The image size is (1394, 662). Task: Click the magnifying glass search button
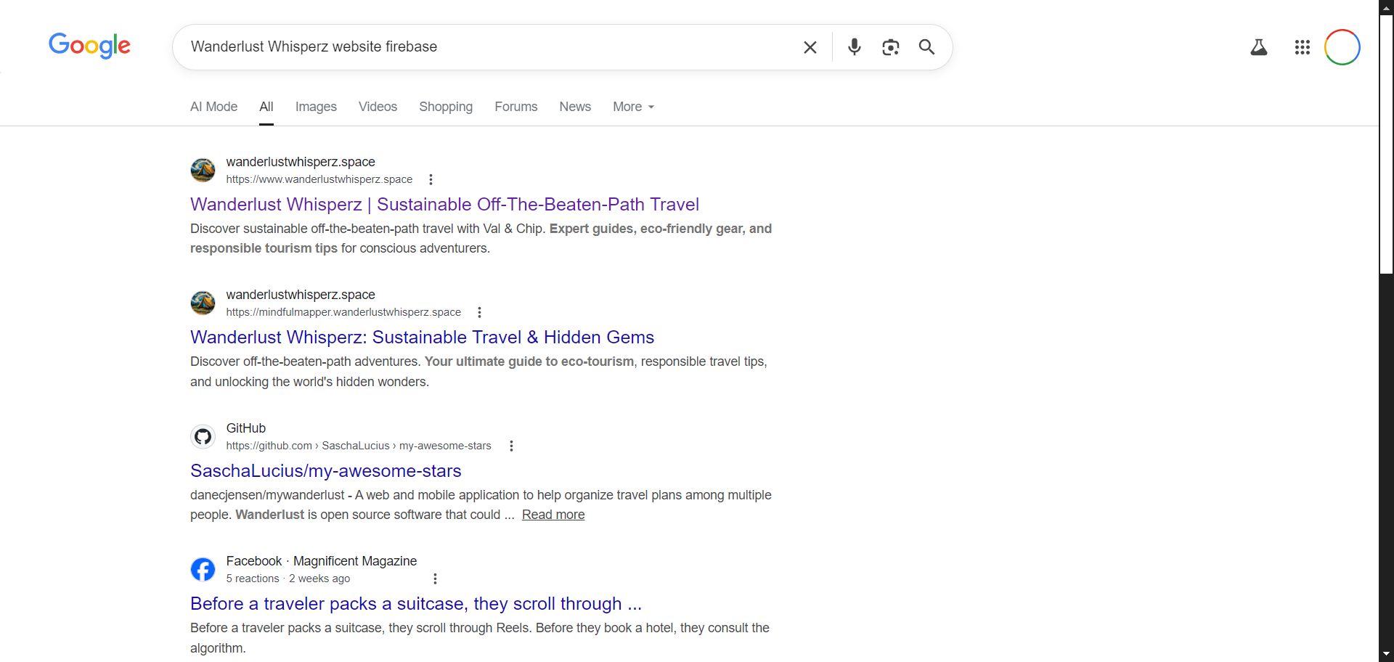pos(926,47)
